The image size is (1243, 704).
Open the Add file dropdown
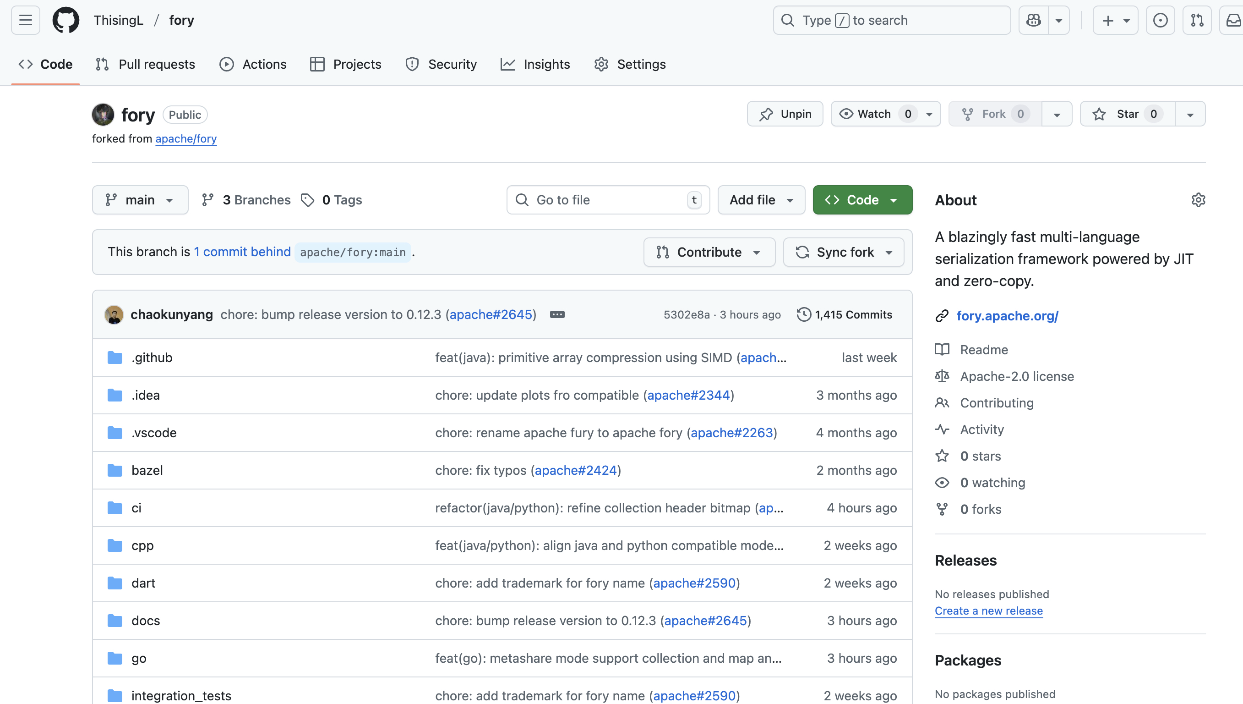761,200
